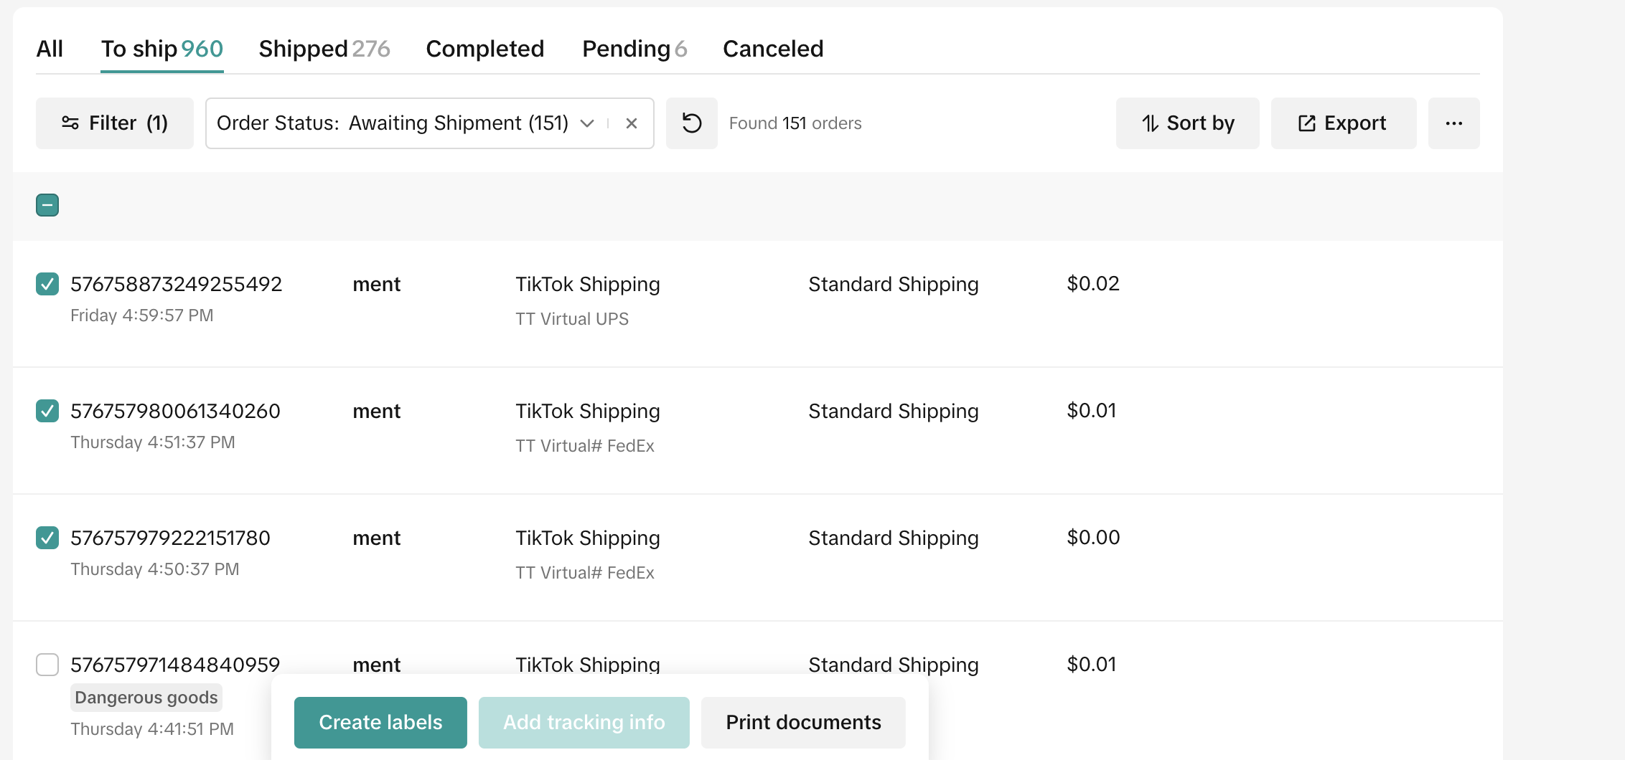Switch to the Shipped tab
The image size is (1625, 760).
pyautogui.click(x=324, y=49)
